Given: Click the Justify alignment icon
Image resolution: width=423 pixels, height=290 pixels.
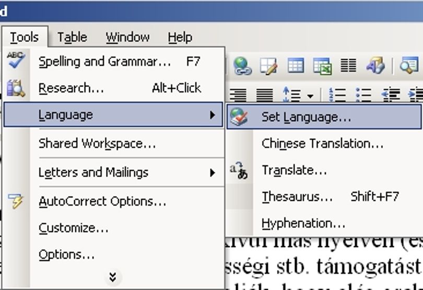Looking at the screenshot, I should (x=264, y=95).
